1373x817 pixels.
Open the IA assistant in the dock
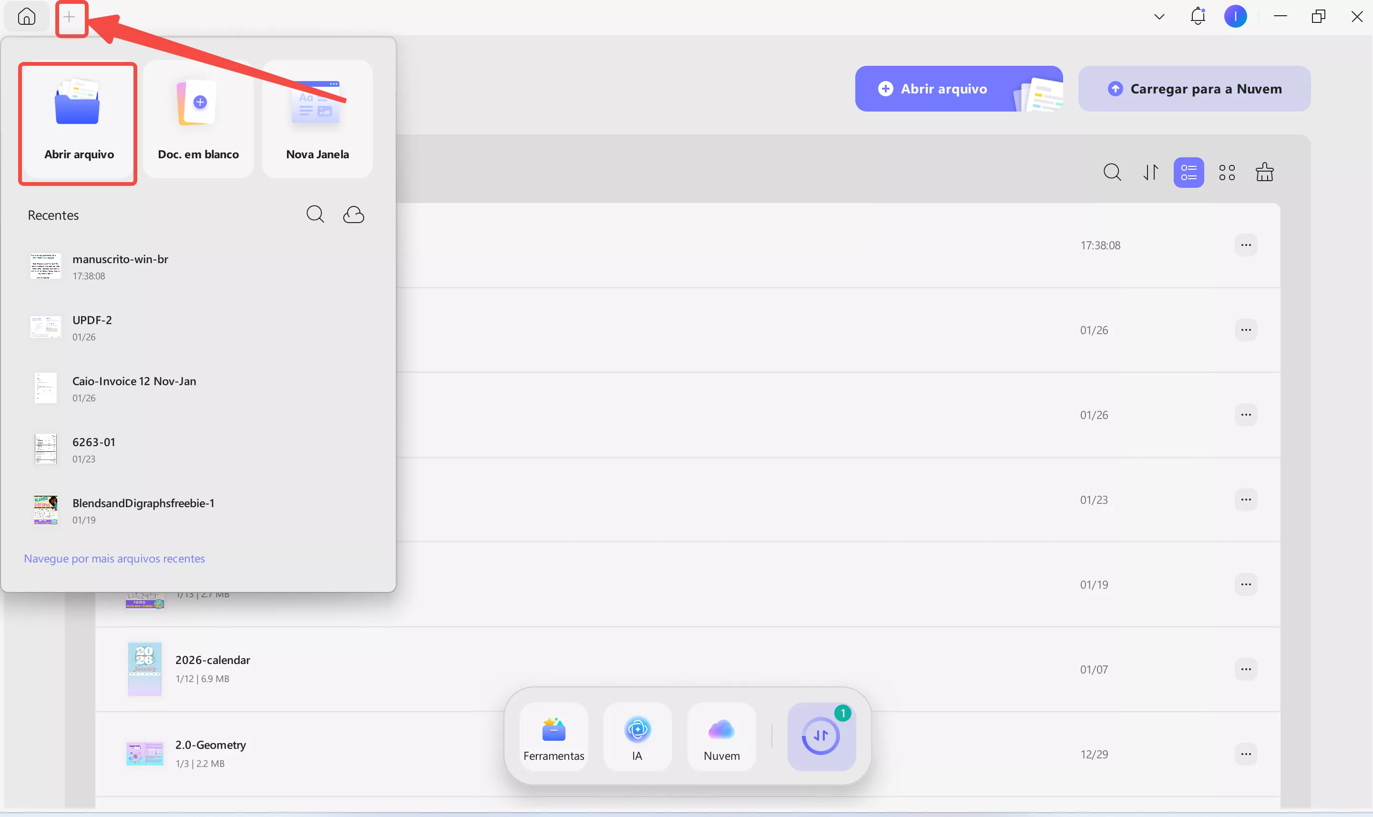[x=636, y=736]
